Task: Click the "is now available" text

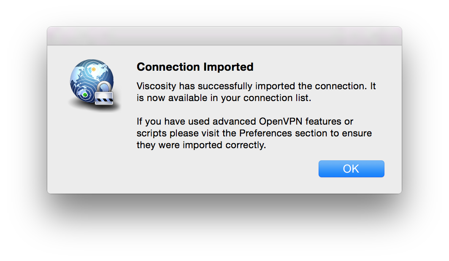Action: pyautogui.click(x=172, y=98)
